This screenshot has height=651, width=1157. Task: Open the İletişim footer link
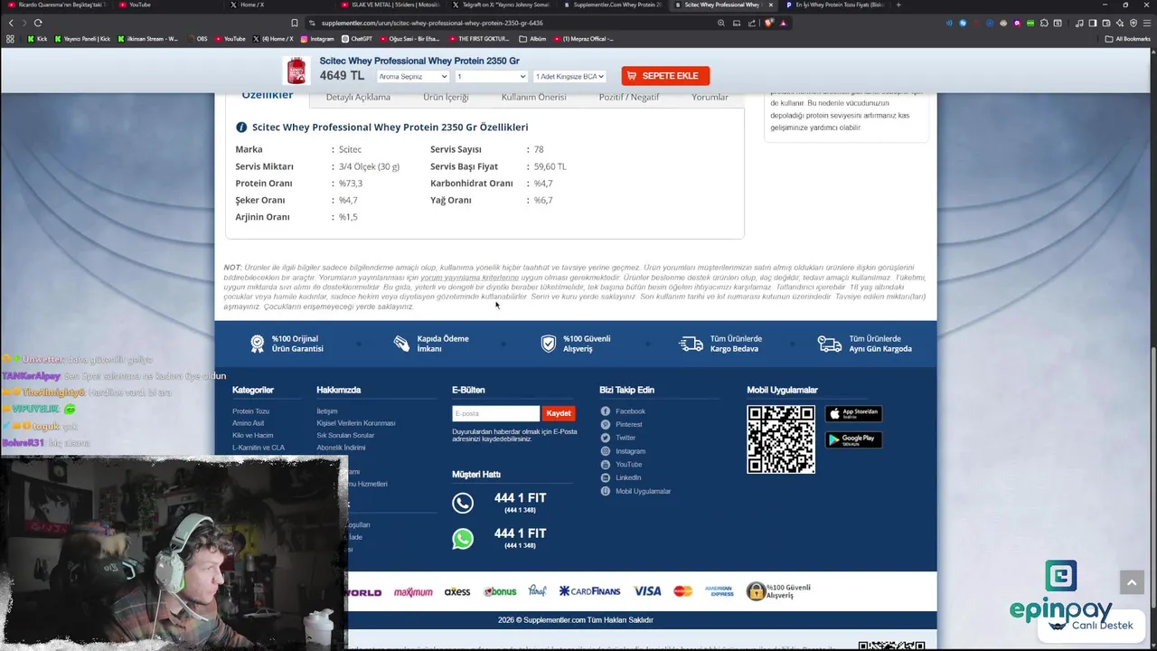tap(326, 411)
